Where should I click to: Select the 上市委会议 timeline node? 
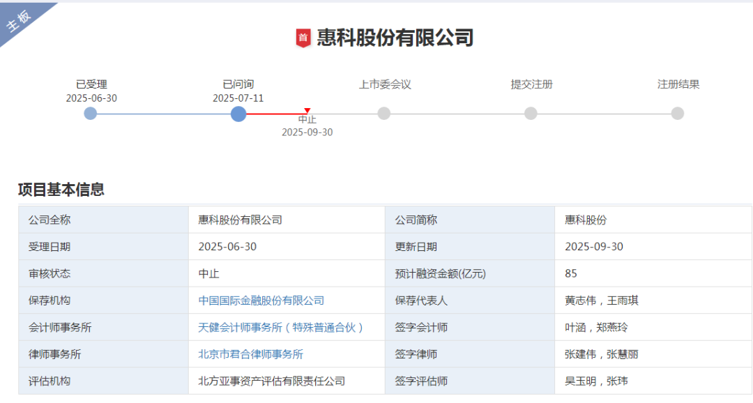pos(383,114)
